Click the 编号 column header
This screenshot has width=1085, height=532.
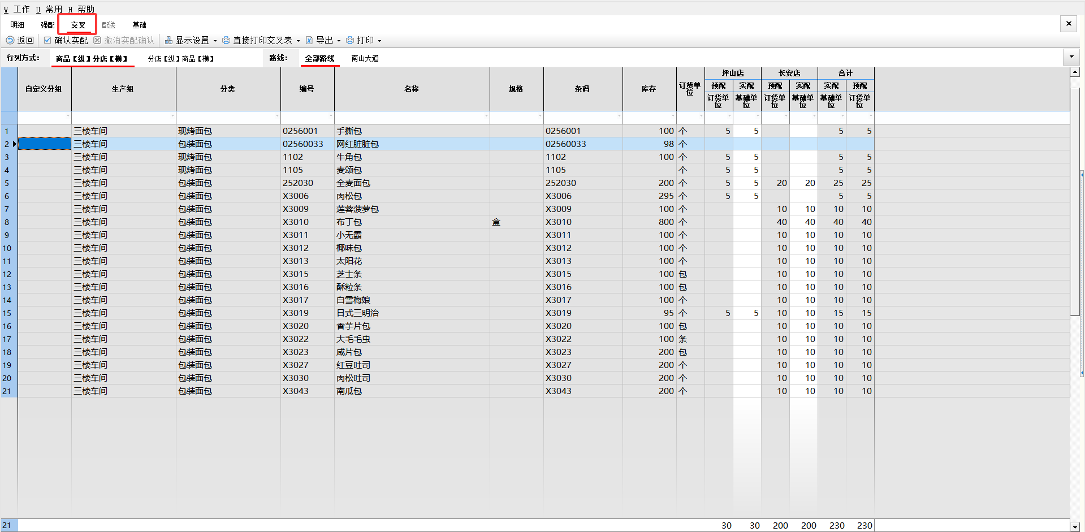[x=307, y=89]
